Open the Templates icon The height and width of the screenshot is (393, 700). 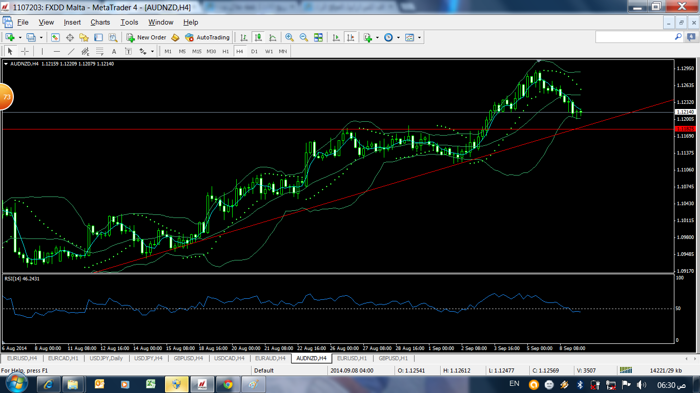(x=409, y=37)
